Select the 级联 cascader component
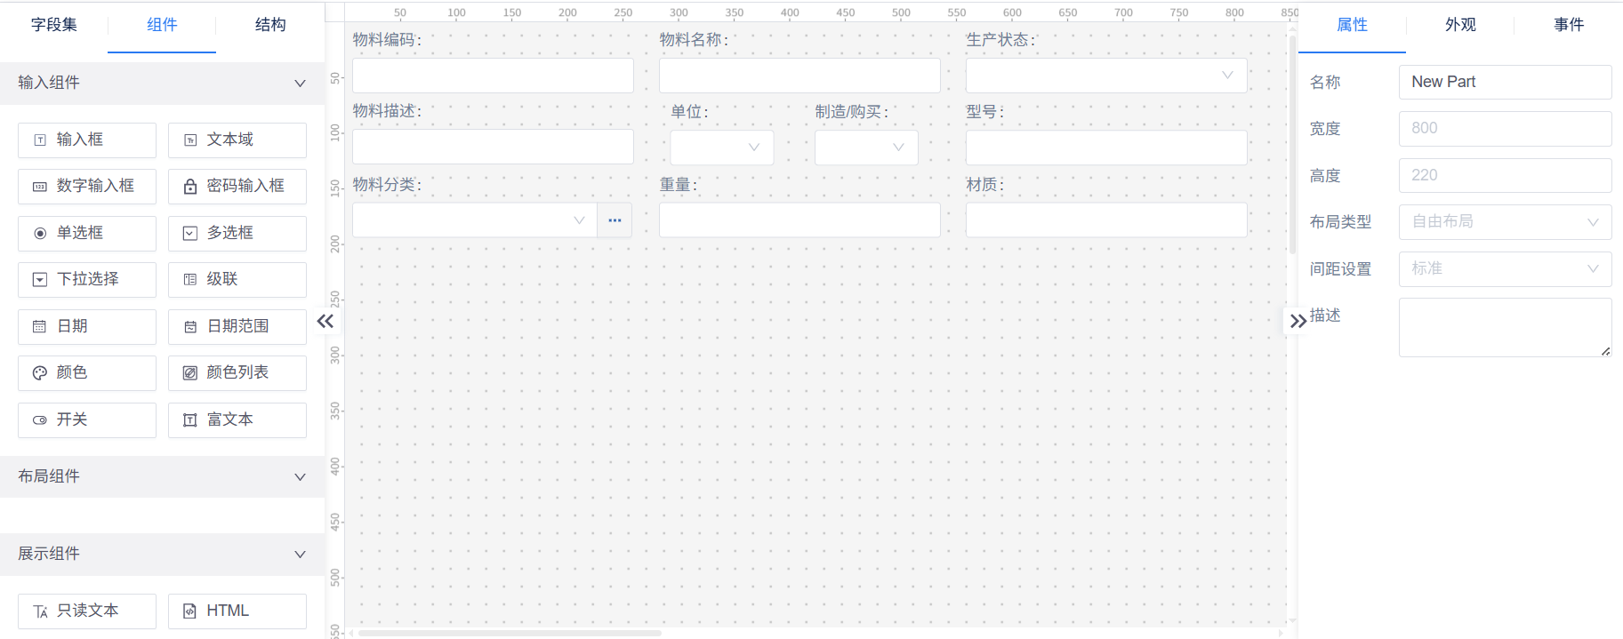This screenshot has width=1623, height=639. (x=237, y=280)
